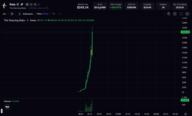192x116 pixels.
Task: Open the candlestick chart style menu
Action: [x=12, y=14]
